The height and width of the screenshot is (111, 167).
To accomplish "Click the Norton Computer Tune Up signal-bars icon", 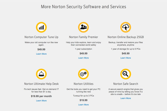I will tap(41, 27).
